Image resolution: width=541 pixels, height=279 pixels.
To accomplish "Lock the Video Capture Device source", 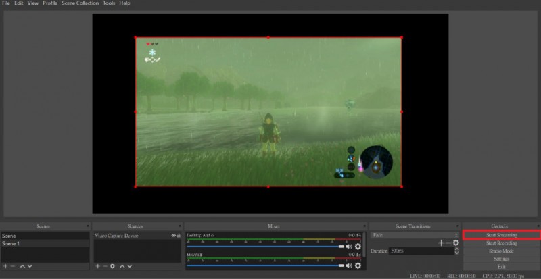I will pyautogui.click(x=179, y=236).
